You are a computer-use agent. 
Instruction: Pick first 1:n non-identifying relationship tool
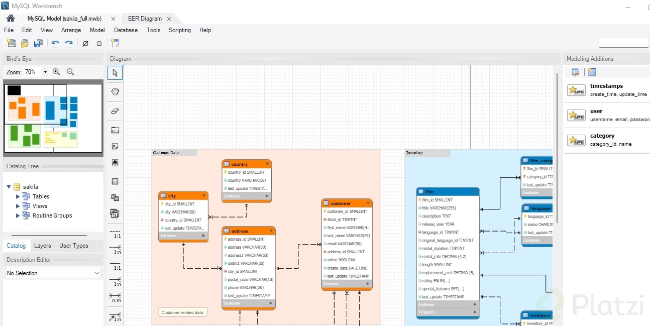115,250
